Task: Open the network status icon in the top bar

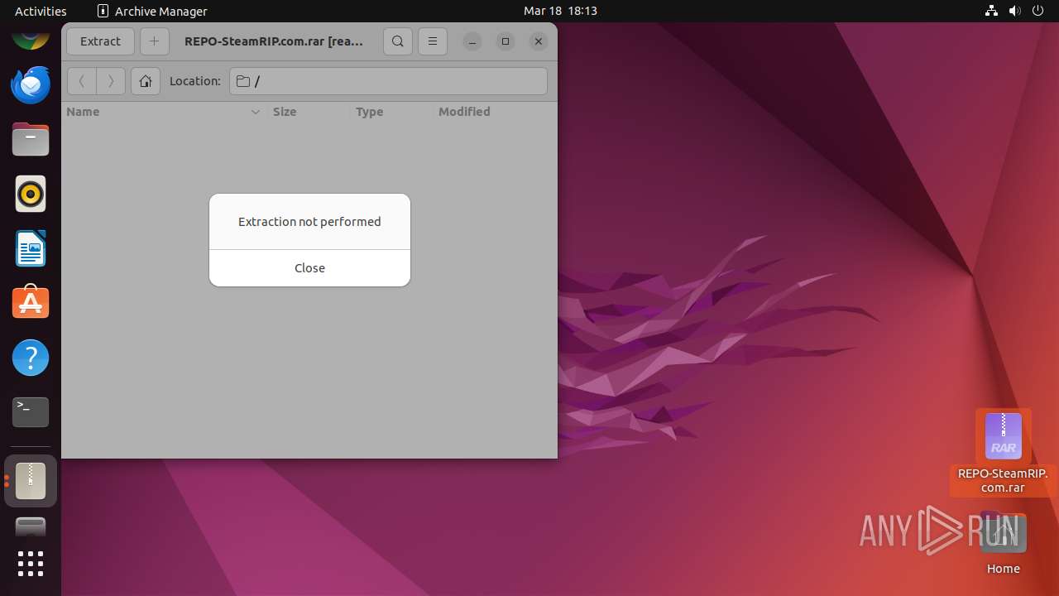Action: 991,11
